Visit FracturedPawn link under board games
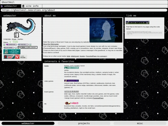168x126 pixels. pyautogui.click(x=98, y=98)
